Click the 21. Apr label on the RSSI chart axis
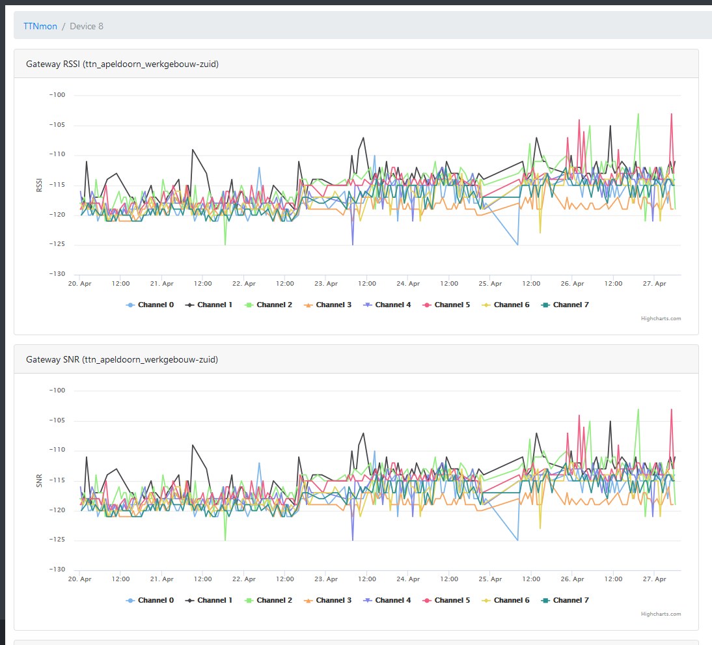 [162, 283]
